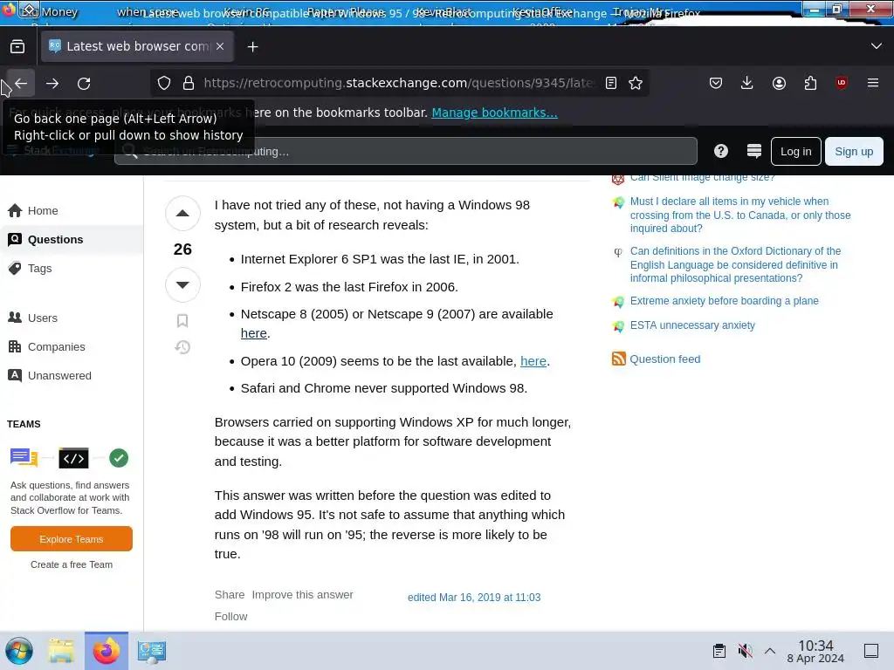Open Stack Exchange site switcher icon
Image resolution: width=894 pixels, height=670 pixels.
[x=753, y=151]
